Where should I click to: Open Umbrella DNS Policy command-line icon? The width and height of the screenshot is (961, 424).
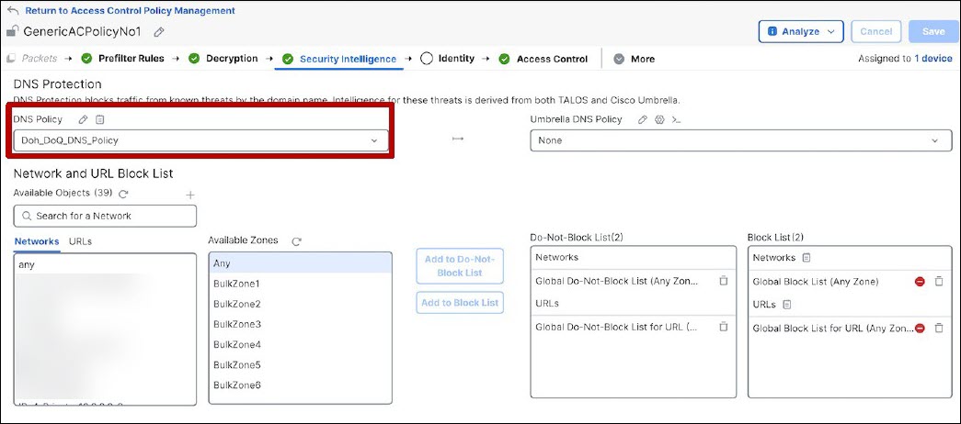click(676, 119)
